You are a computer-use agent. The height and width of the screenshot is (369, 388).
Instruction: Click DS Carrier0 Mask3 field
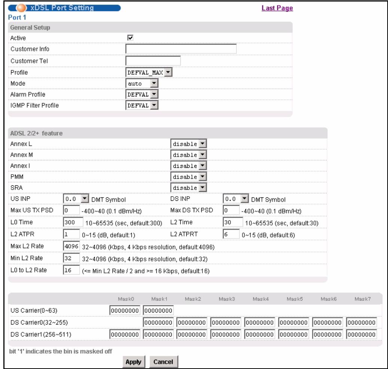(x=226, y=322)
